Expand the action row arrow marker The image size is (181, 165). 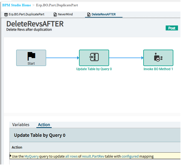click(x=10, y=156)
